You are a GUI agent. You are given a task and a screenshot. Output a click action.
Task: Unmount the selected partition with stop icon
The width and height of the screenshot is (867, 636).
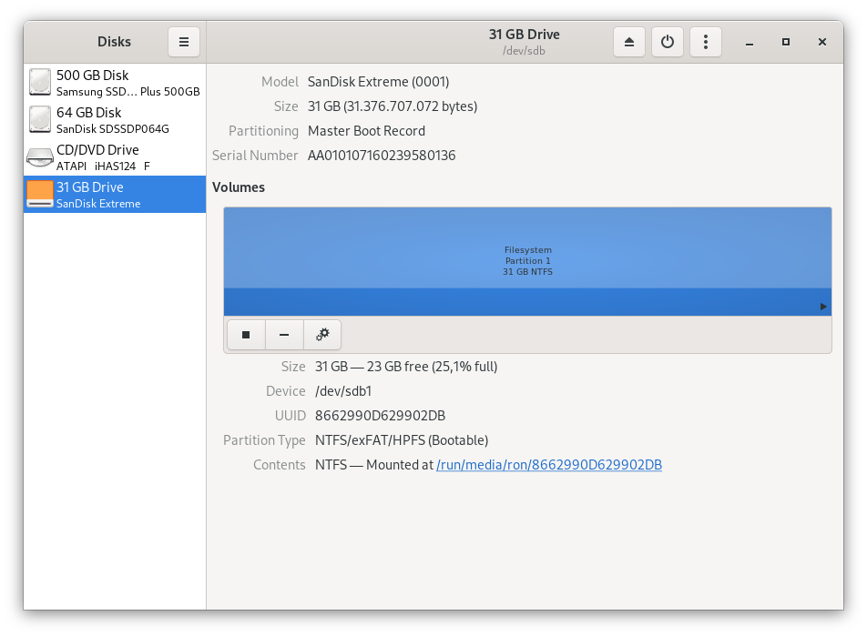click(245, 335)
